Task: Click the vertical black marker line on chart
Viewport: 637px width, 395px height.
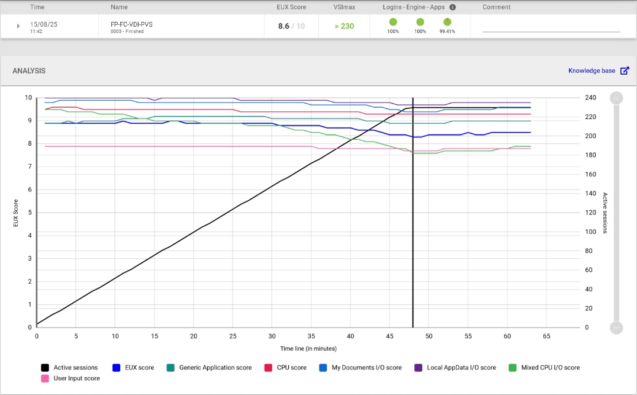Action: click(413, 211)
